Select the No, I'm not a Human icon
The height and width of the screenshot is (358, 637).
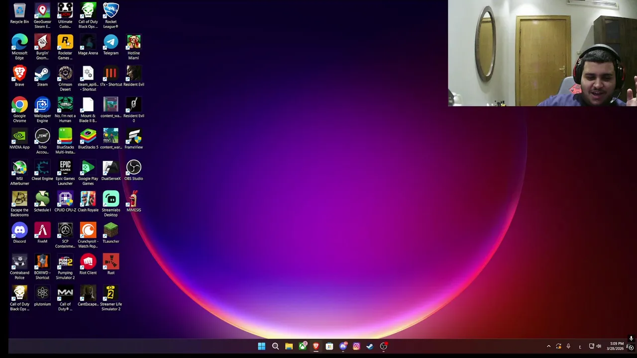[x=65, y=109]
